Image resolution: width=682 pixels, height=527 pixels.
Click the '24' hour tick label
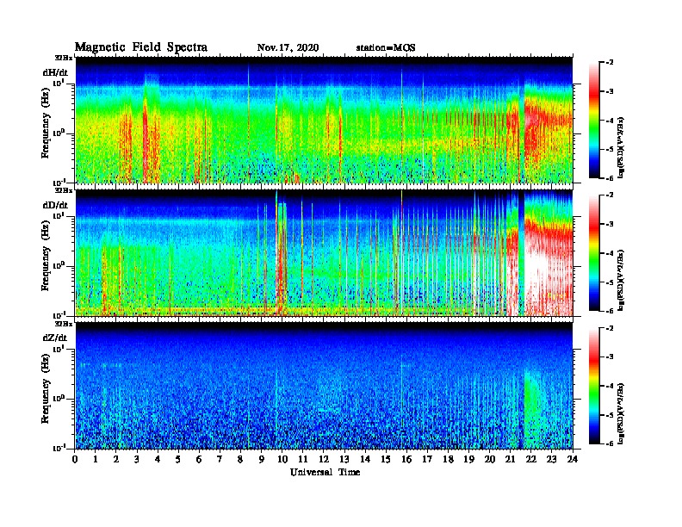click(573, 460)
